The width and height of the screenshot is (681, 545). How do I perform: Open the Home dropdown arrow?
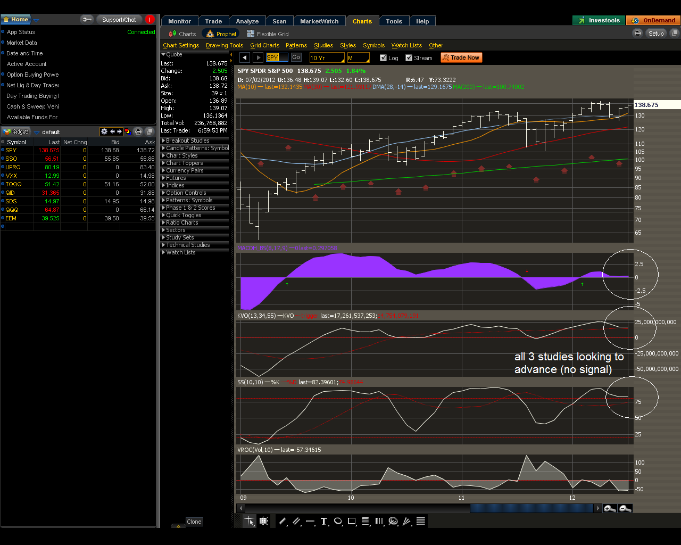[x=36, y=20]
